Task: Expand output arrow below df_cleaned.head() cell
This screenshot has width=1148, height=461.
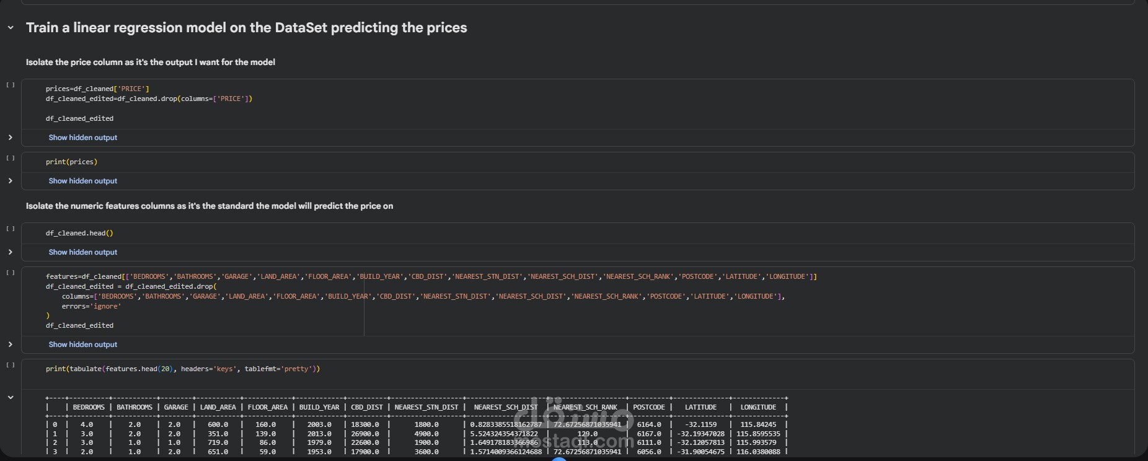Action: click(x=11, y=252)
